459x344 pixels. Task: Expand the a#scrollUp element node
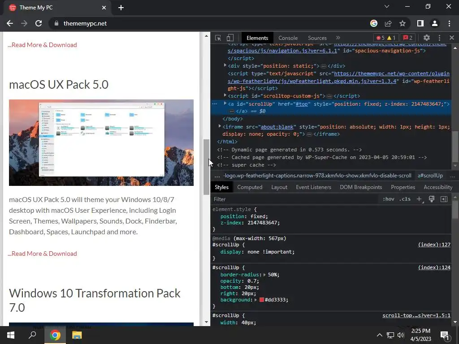225,103
